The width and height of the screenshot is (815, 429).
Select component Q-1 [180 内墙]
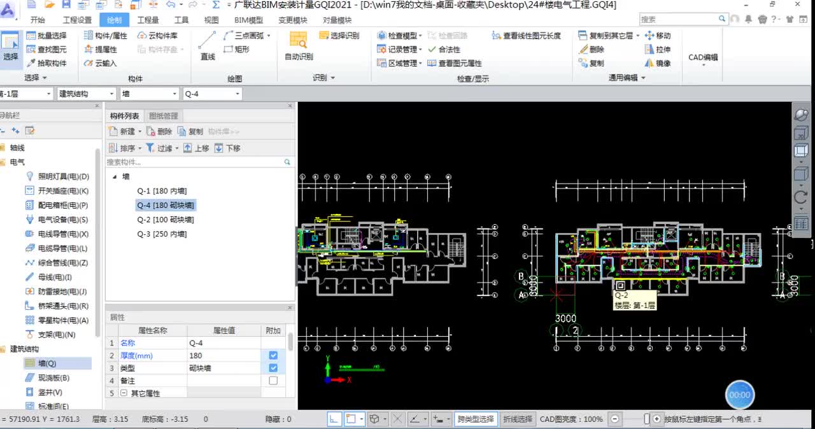[162, 191]
